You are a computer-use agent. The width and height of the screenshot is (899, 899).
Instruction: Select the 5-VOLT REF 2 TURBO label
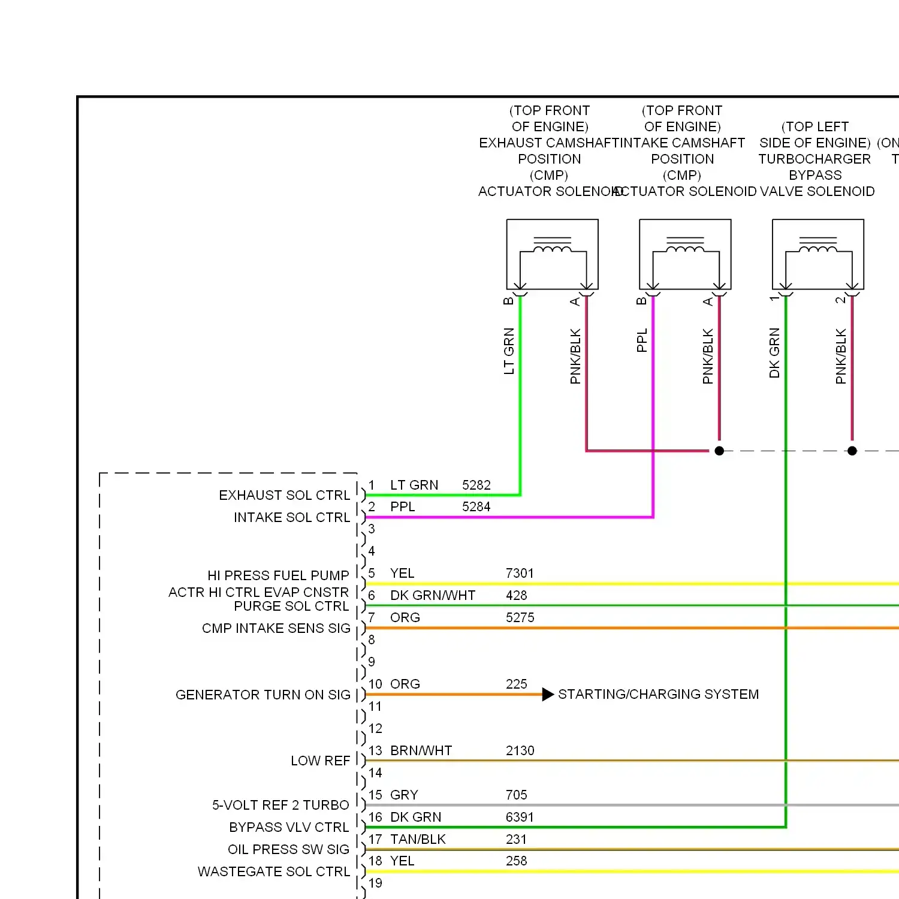pos(280,805)
